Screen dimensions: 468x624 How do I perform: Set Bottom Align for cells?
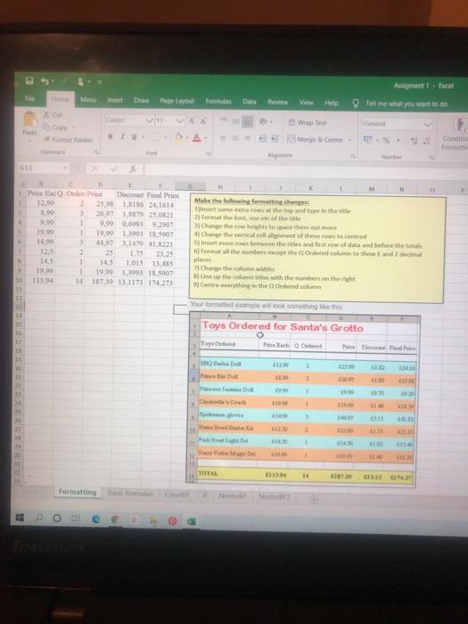tap(248, 121)
